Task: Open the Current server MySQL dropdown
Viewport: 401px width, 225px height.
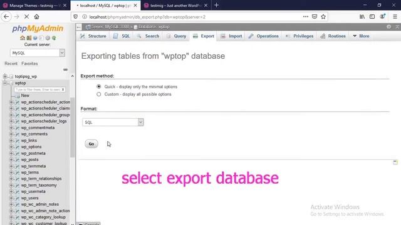Action: 38,52
